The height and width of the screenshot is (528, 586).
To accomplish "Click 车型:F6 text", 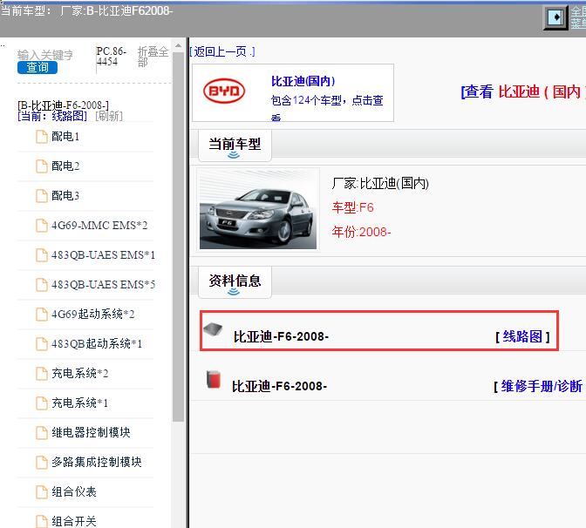I will 353,207.
